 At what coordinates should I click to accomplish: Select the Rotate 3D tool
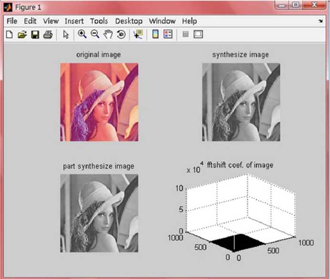click(x=121, y=34)
